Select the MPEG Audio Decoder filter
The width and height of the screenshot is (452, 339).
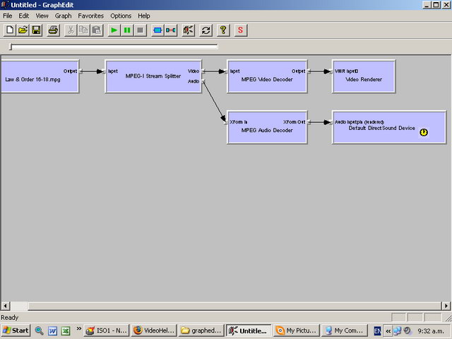(267, 127)
